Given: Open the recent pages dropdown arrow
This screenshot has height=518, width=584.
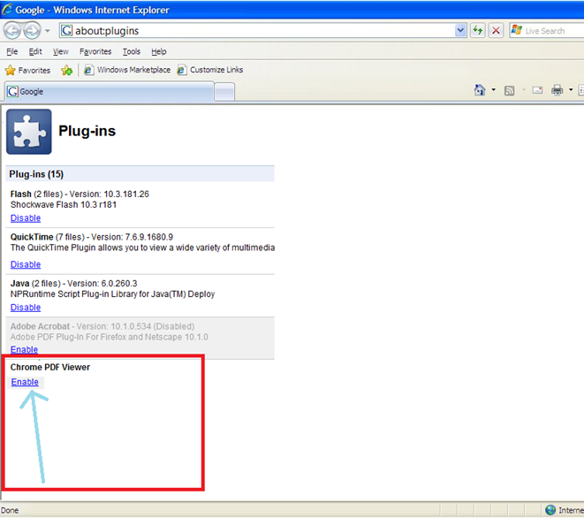Looking at the screenshot, I should pos(48,31).
